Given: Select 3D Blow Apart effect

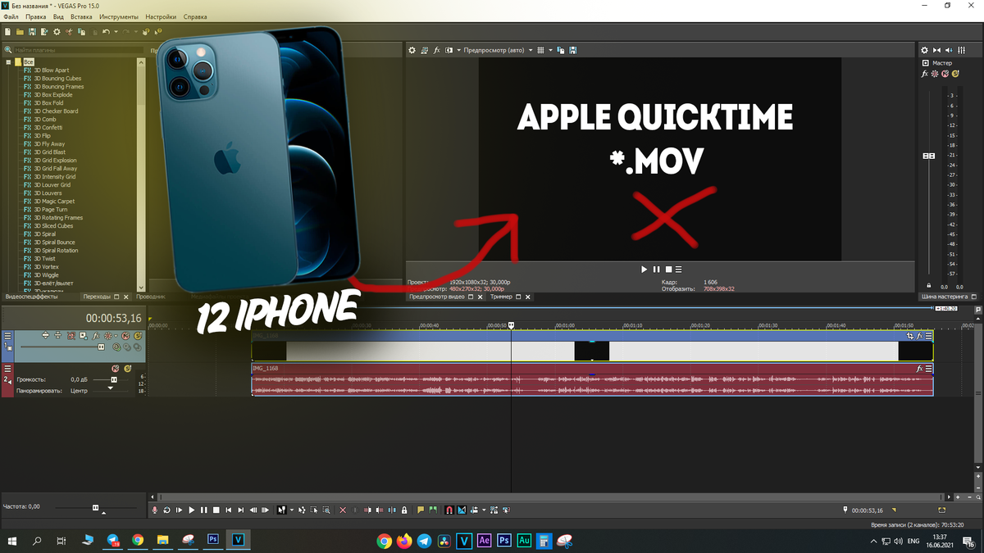Looking at the screenshot, I should 52,70.
